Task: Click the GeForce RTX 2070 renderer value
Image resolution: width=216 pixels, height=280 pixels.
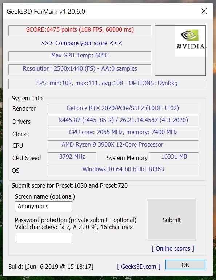Action: [123, 109]
